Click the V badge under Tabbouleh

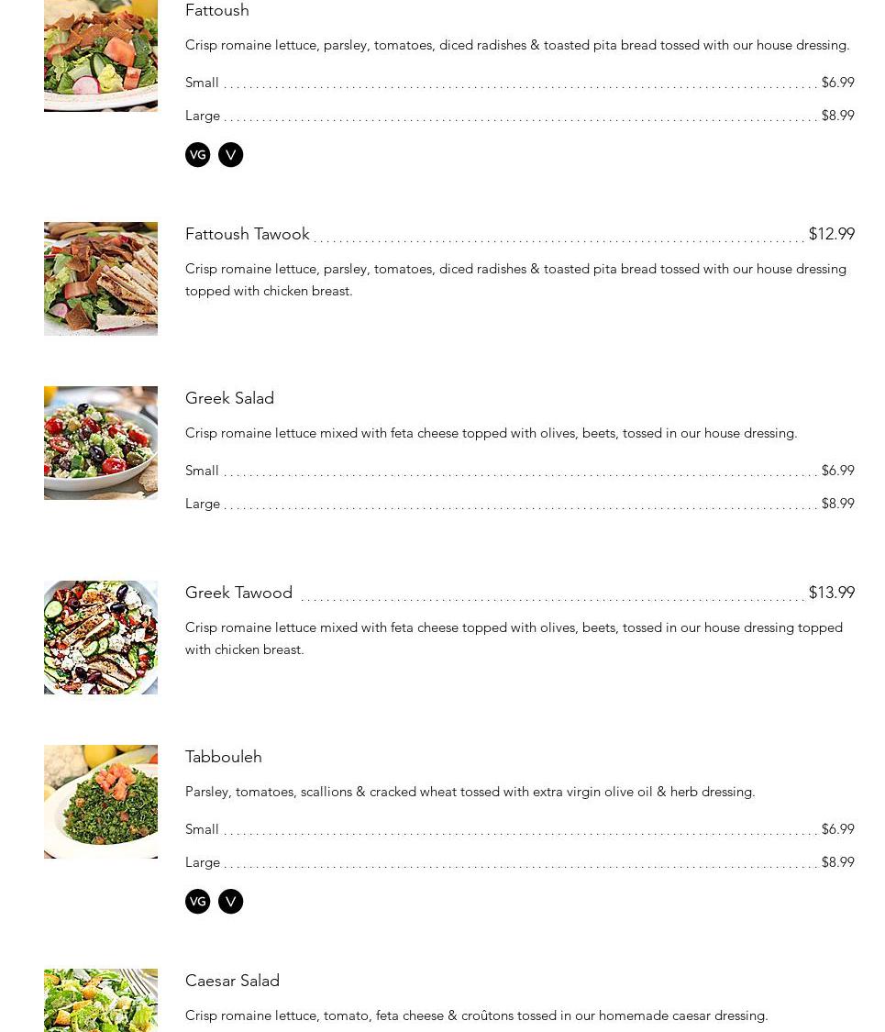click(230, 902)
